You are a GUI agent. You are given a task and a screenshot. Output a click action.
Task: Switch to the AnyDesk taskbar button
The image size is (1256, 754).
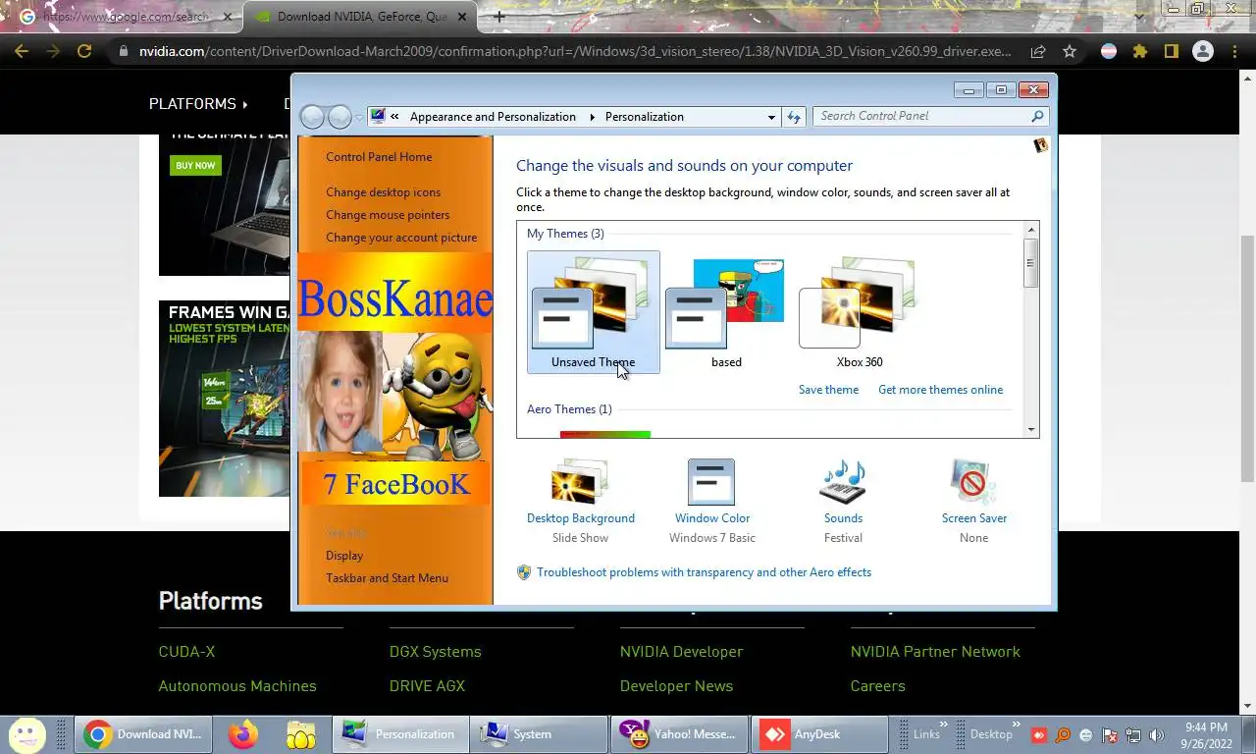[819, 734]
